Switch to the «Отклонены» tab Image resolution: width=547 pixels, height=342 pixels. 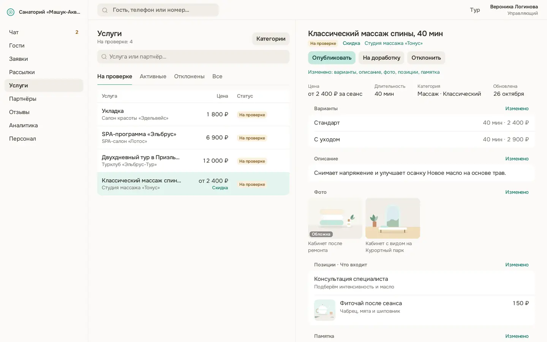point(189,76)
